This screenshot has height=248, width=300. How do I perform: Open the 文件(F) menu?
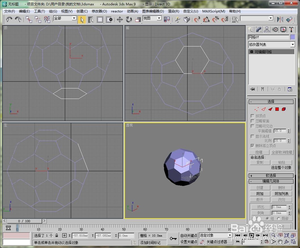coord(10,11)
